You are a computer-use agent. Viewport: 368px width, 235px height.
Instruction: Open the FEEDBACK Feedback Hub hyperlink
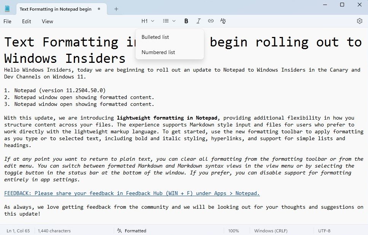[132, 193]
